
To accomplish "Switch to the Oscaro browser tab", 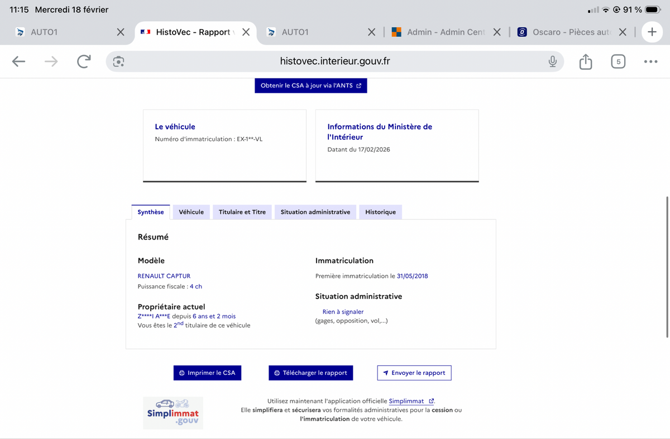I will point(571,32).
